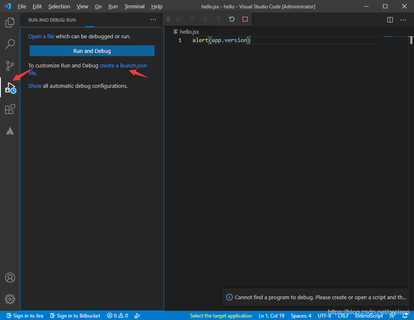The height and width of the screenshot is (320, 414).
Task: Open the Selection menu
Action: coord(59,6)
